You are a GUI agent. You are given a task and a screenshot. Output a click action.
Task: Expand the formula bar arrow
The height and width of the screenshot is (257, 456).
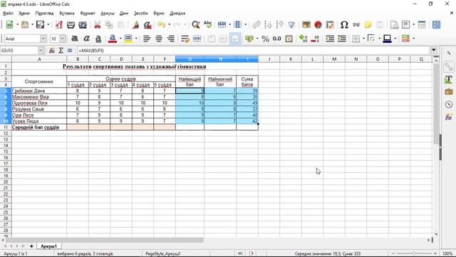click(x=434, y=50)
